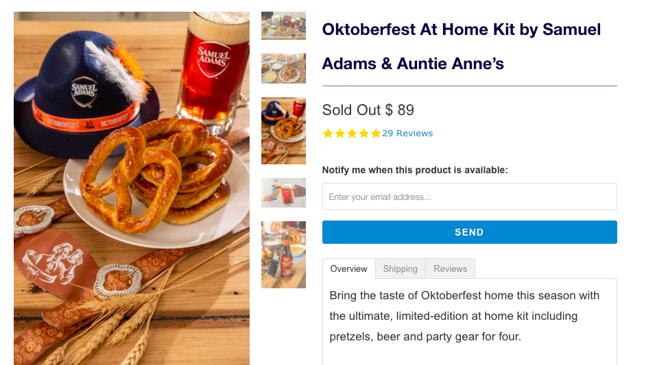Click the second yellow rating star
The height and width of the screenshot is (365, 668).
340,134
